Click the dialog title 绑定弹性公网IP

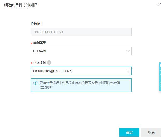coord(20,5)
